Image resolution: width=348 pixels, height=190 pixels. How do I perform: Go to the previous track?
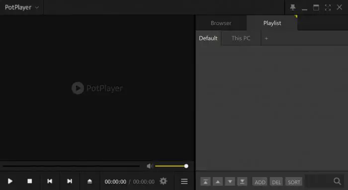tap(50, 181)
